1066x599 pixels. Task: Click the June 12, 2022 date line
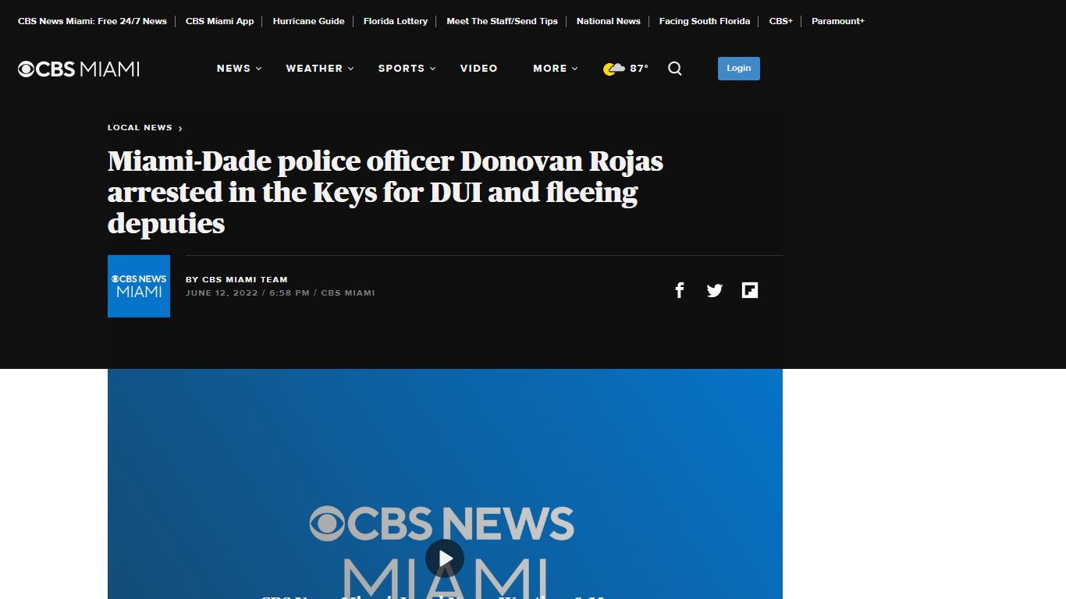(280, 293)
